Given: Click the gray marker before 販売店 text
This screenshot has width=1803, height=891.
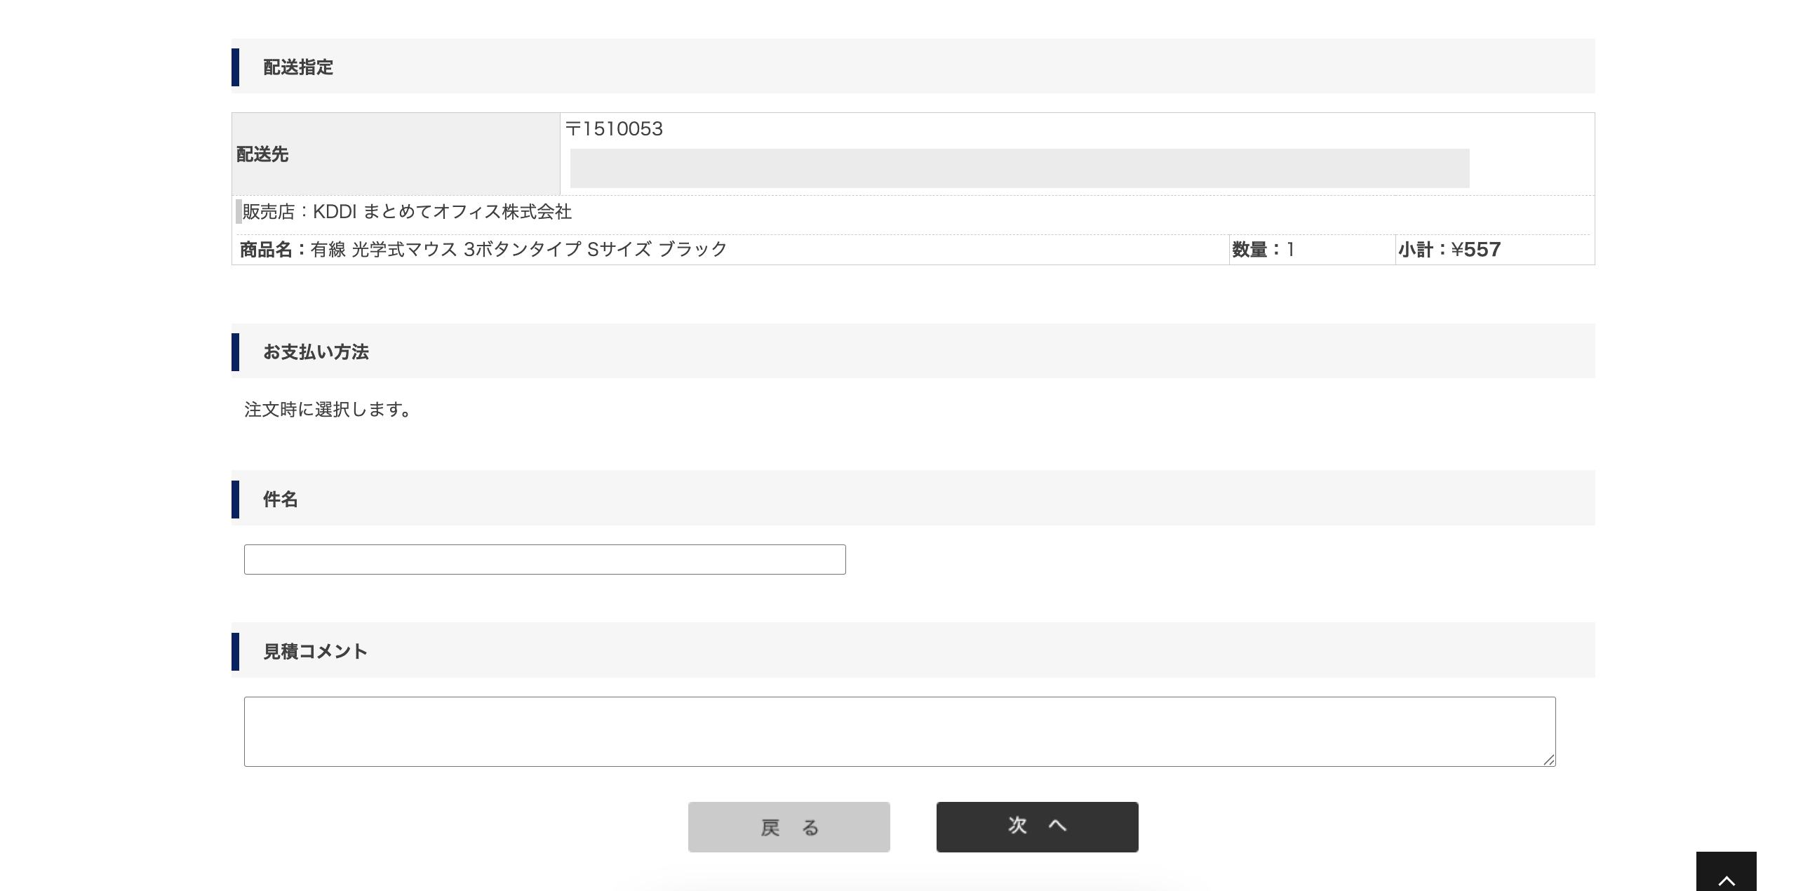Looking at the screenshot, I should 239,213.
